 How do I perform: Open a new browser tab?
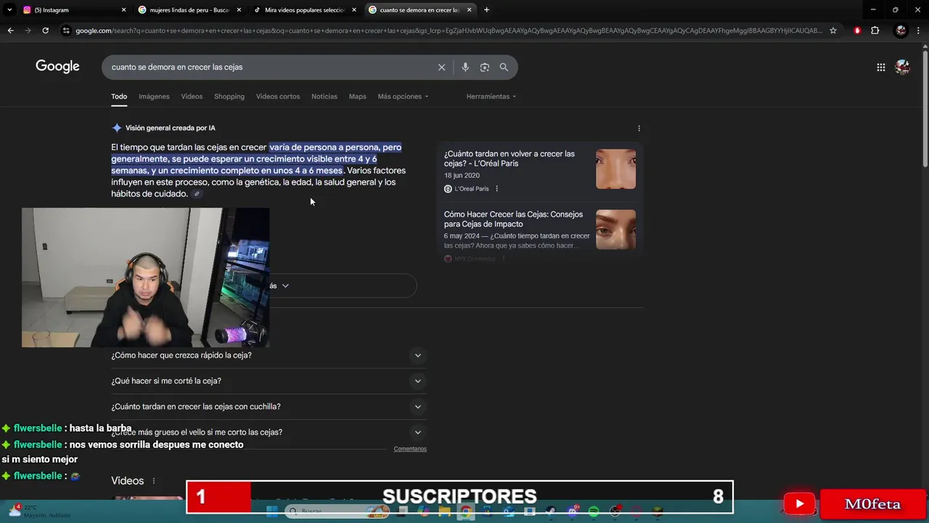486,10
